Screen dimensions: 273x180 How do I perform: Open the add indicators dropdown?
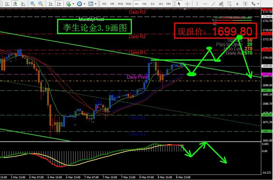pos(70,4)
